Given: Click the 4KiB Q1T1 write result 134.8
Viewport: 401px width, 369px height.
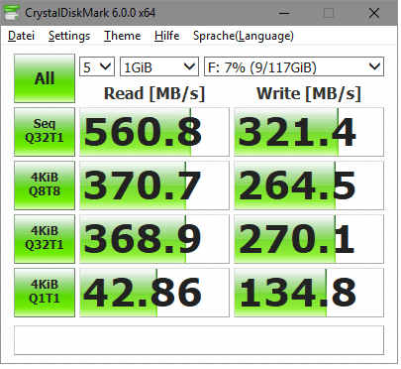Looking at the screenshot, I should [309, 293].
